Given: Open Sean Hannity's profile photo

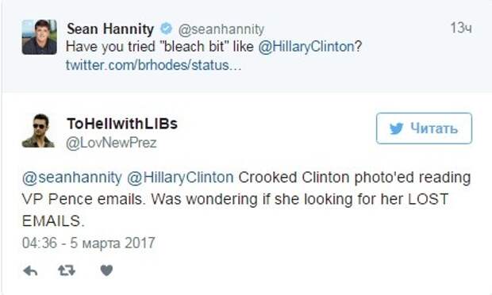Looking at the screenshot, I should [39, 37].
